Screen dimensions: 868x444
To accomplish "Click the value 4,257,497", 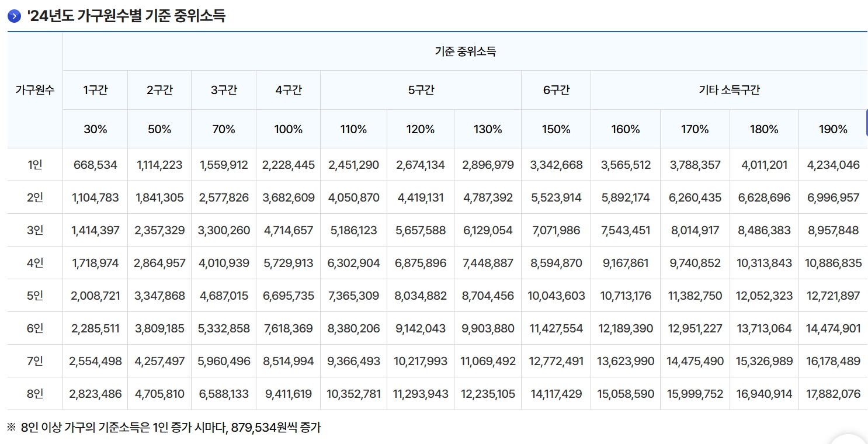I will [x=159, y=361].
